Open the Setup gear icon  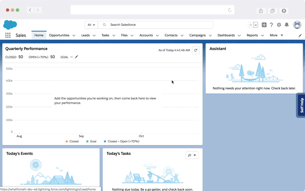coord(279,25)
